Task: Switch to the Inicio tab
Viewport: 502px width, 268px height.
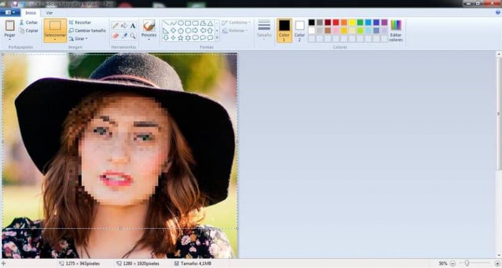Action: (31, 13)
